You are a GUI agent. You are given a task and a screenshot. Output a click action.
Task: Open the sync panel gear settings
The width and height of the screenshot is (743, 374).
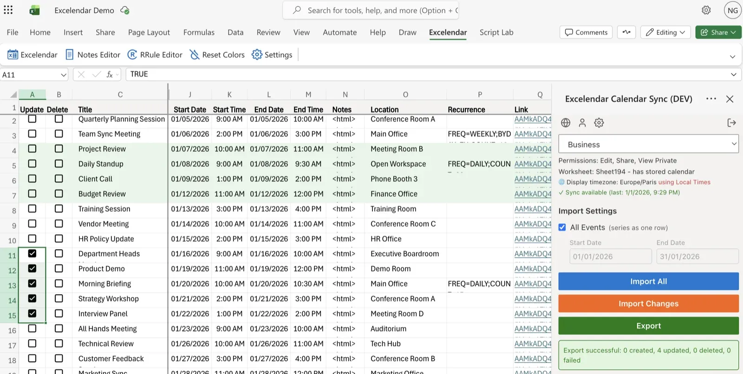[599, 123]
